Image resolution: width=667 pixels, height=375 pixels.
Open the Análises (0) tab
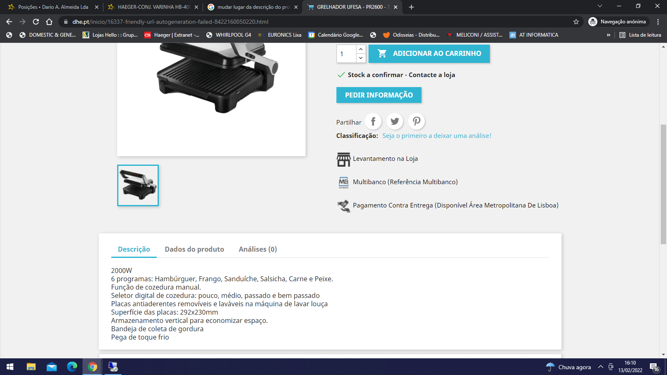click(x=258, y=249)
